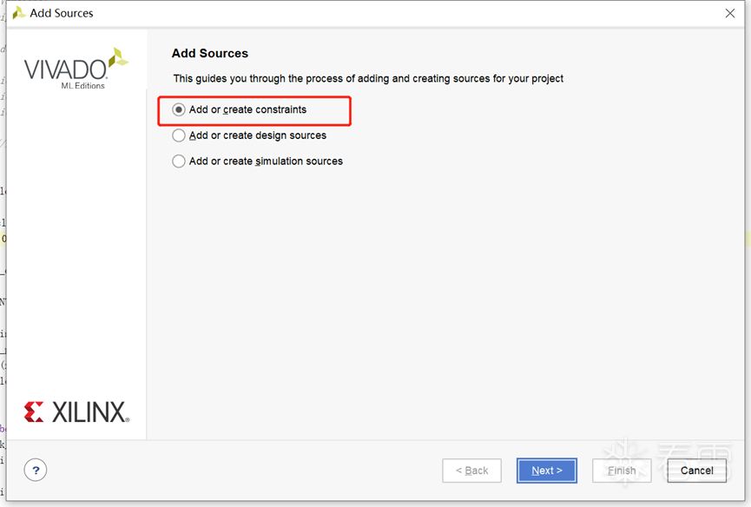
Task: Click the greyed-out Back button
Action: 471,471
